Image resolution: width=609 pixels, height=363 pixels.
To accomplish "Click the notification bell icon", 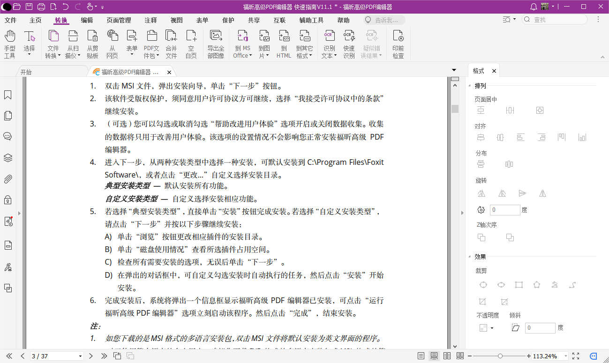I will [x=534, y=7].
